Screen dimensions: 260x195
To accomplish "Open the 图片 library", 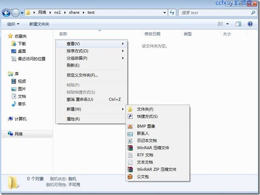I will point(19,89).
